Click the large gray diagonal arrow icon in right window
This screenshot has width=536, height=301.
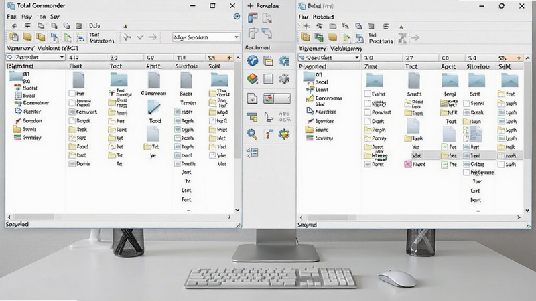[x=403, y=38]
